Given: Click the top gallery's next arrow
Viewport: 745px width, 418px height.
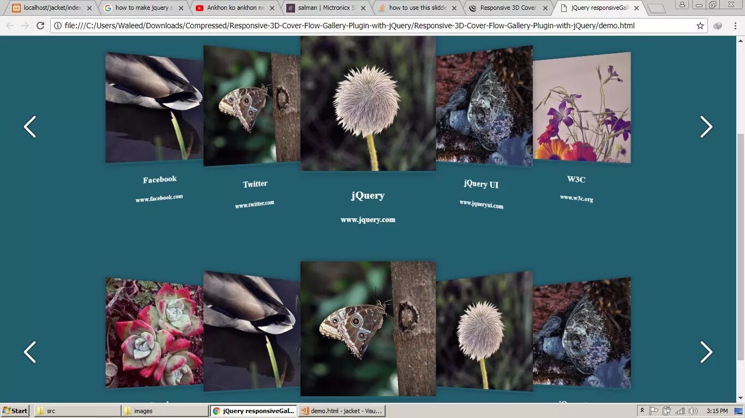Looking at the screenshot, I should [x=706, y=127].
